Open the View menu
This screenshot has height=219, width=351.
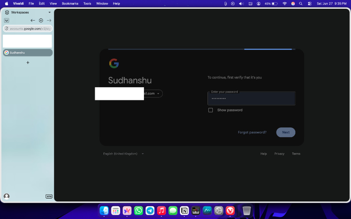53,4
